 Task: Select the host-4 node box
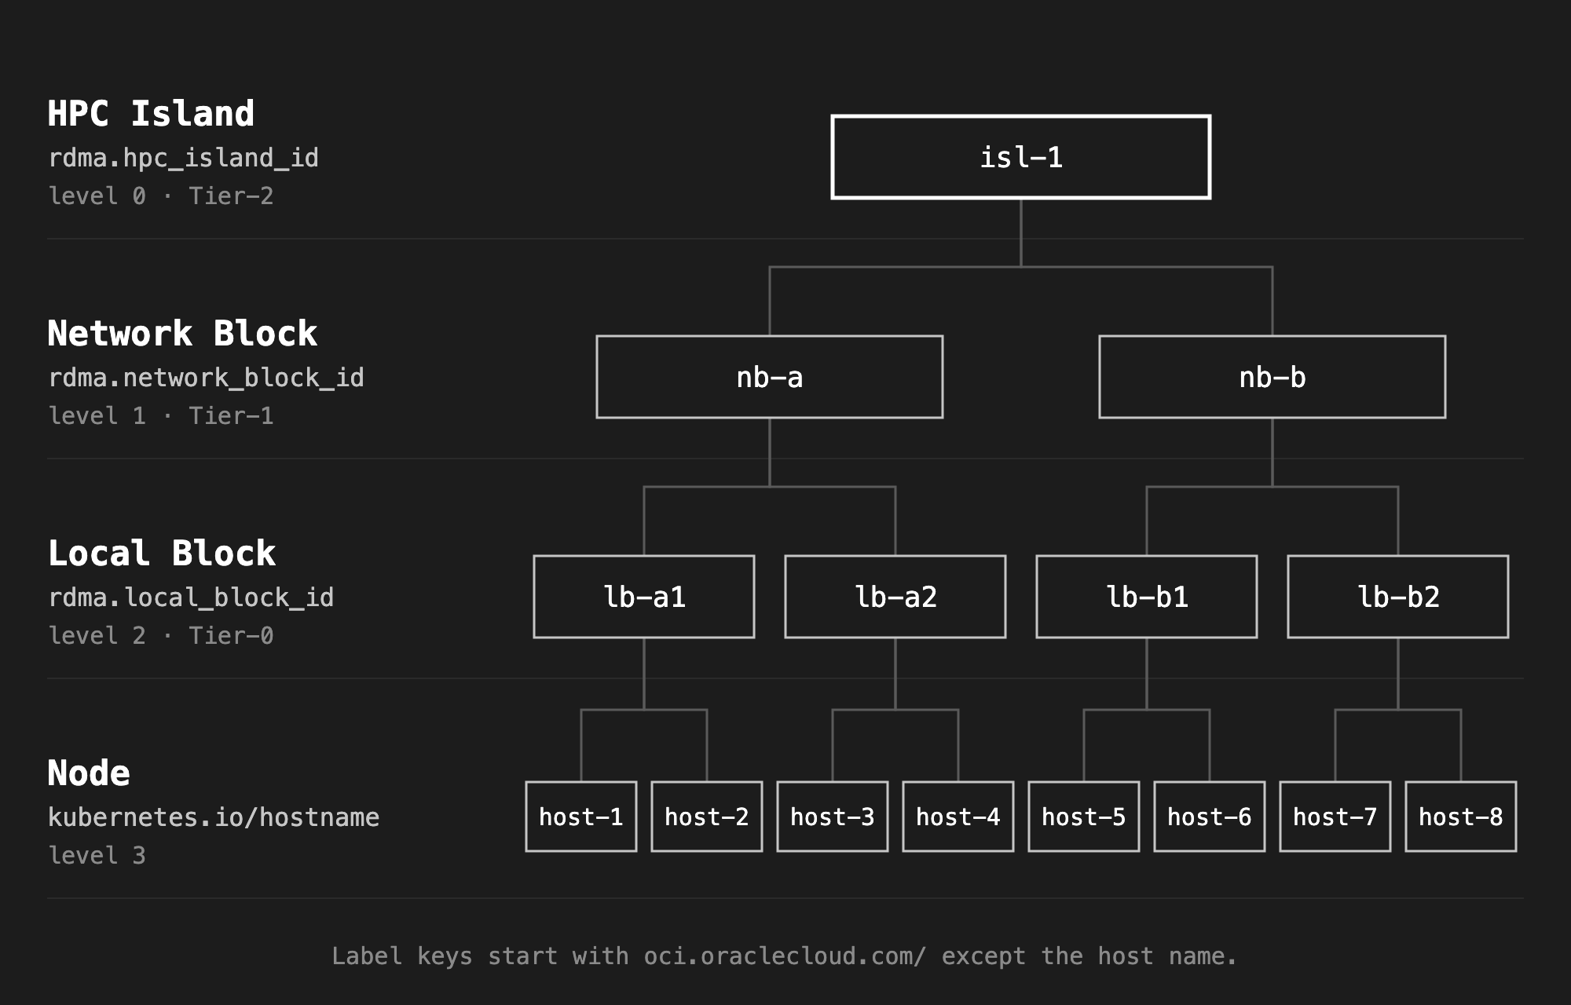(x=958, y=817)
